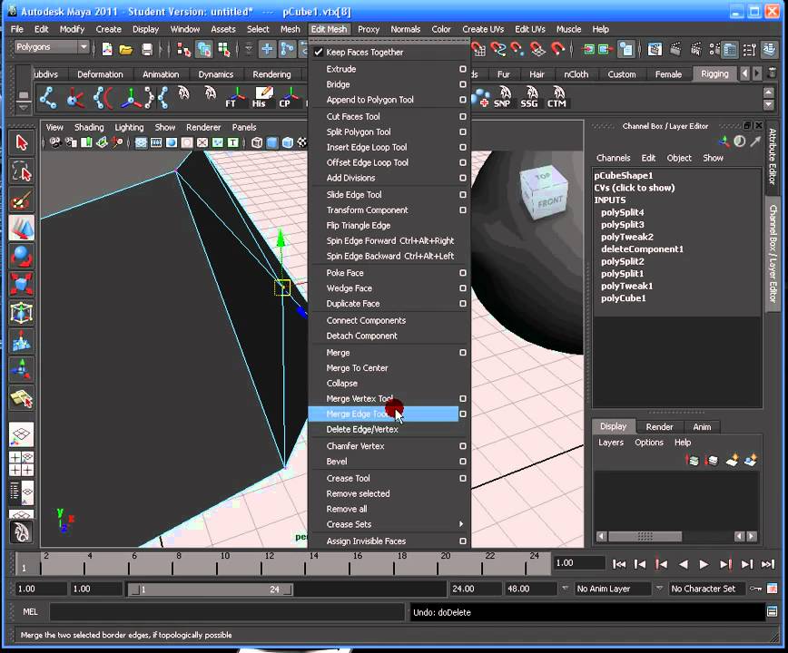This screenshot has width=788, height=653.
Task: Expand CVs (click to show) row
Action: (x=635, y=188)
